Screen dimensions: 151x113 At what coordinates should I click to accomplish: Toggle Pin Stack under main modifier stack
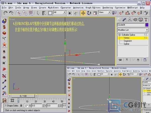coord(120,60)
